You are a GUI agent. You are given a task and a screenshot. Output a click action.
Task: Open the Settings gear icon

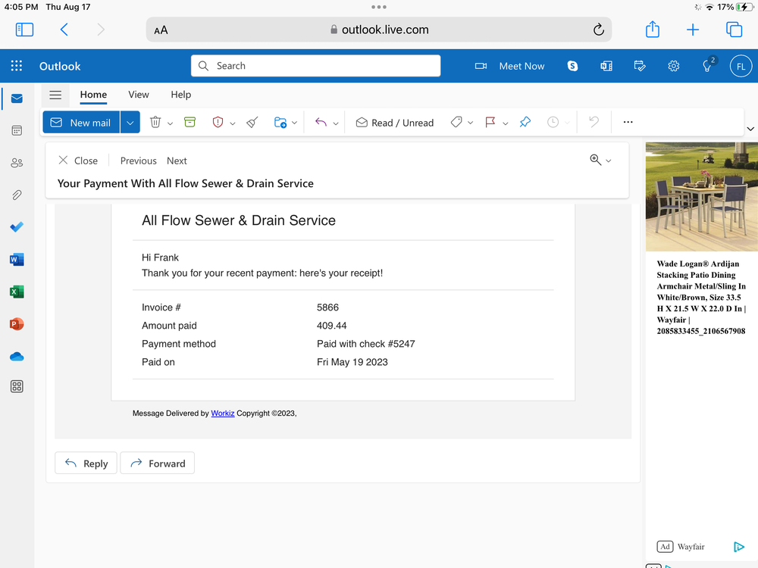point(673,66)
